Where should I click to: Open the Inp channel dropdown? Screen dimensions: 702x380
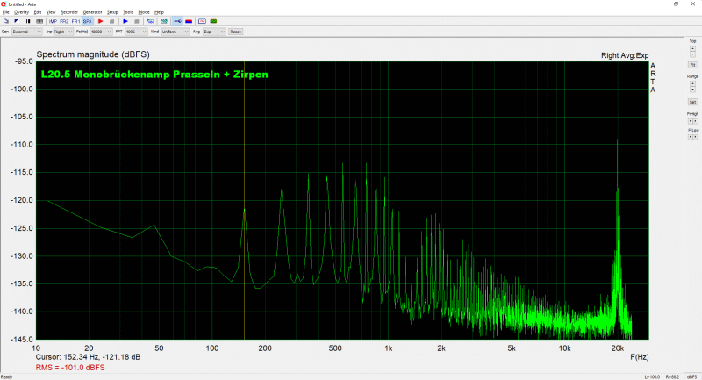(62, 32)
